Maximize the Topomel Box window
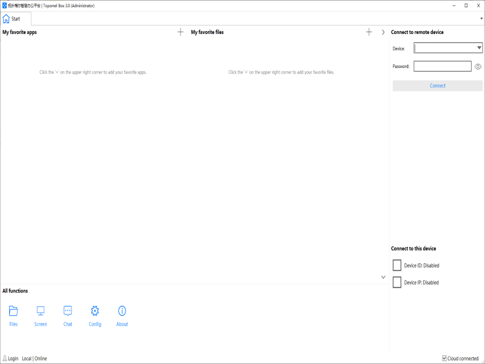Screen dimensions: 485x364 point(466,5)
